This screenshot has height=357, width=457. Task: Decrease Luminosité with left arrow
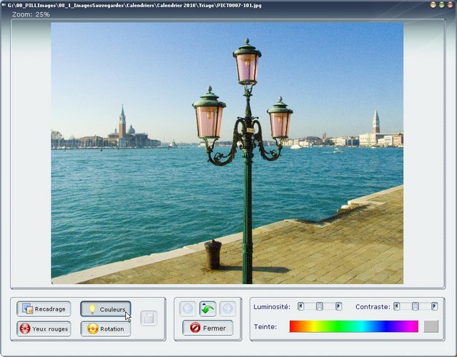tap(301, 306)
